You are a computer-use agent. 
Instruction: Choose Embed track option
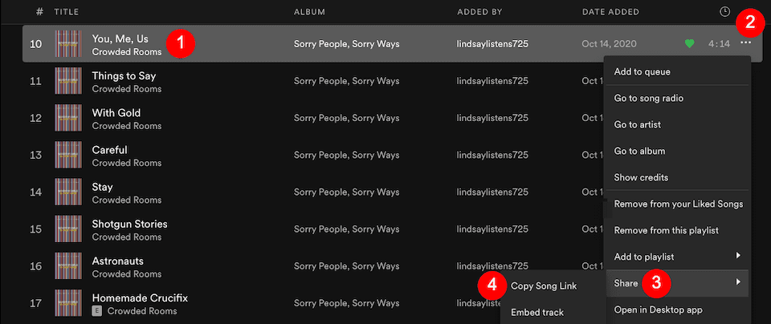537,313
